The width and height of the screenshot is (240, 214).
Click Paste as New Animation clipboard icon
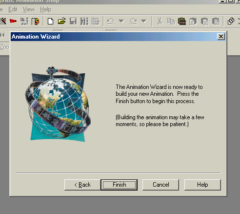coord(182,21)
